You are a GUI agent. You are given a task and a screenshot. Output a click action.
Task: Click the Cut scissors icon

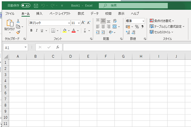coord(18,21)
